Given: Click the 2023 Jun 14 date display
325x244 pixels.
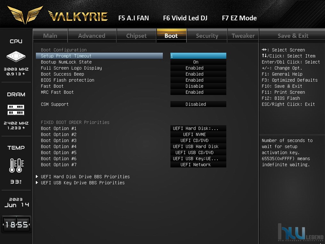Looking at the screenshot, I should [17, 202].
